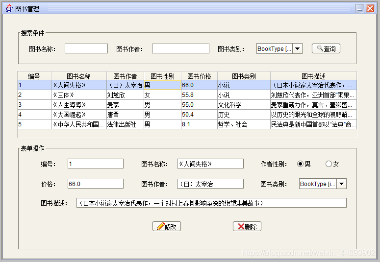Click the price cell 55.0
This screenshot has width=380, height=262.
coord(199,105)
